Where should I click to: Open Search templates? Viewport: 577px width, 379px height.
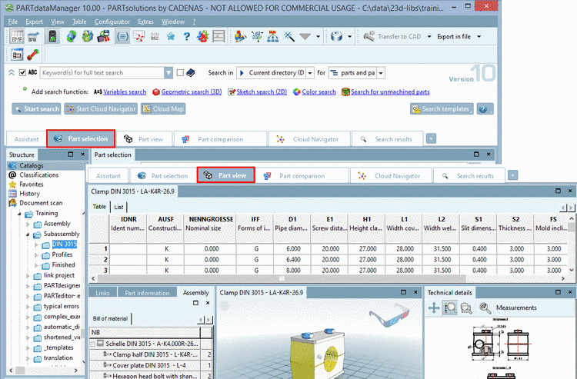(x=442, y=109)
